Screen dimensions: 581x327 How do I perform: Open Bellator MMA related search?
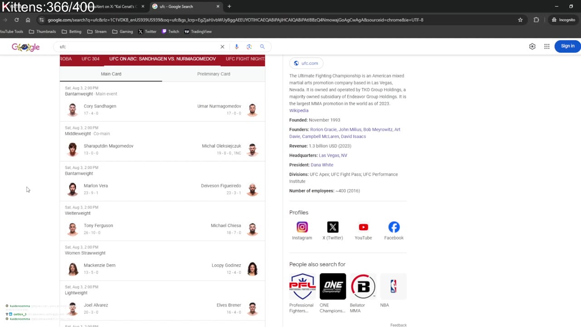[363, 293]
